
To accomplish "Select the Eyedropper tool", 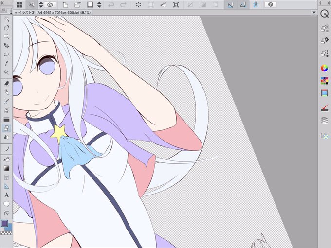I will [7, 63].
